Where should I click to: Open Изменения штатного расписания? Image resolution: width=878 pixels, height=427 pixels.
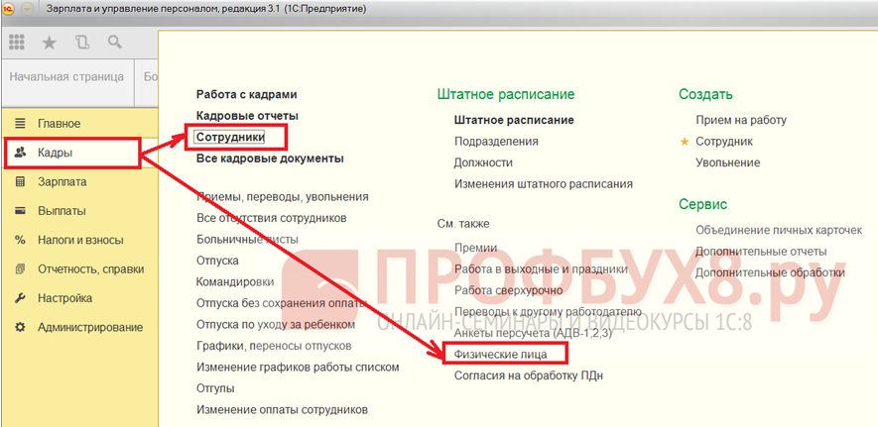click(543, 184)
